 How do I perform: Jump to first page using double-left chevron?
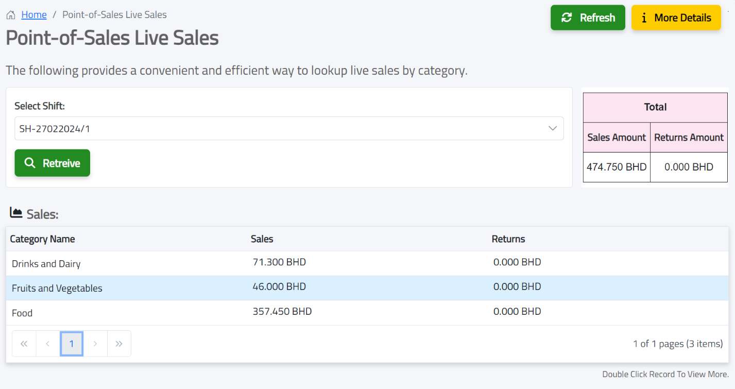(24, 344)
